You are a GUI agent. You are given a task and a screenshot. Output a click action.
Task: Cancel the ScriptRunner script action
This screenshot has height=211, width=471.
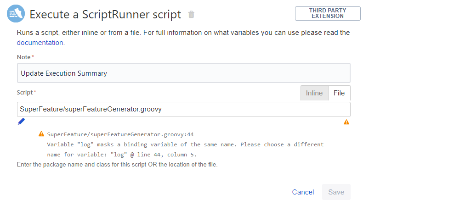pyautogui.click(x=303, y=192)
